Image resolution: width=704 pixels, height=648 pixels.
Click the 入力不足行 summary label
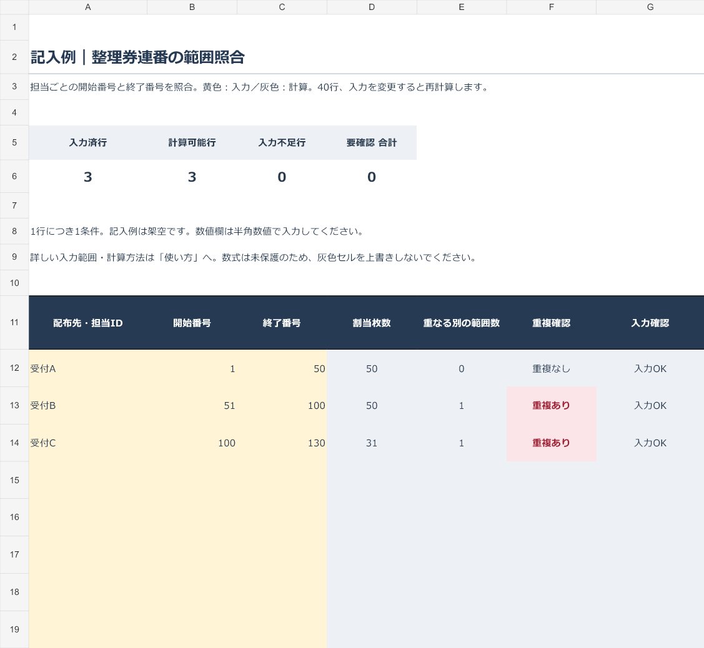282,143
